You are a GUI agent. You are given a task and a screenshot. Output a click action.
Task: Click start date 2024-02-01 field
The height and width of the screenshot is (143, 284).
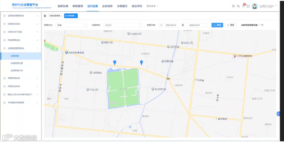point(171,25)
